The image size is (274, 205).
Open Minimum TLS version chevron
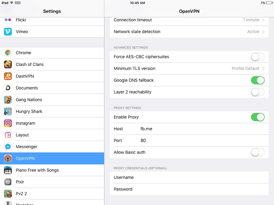point(264,69)
